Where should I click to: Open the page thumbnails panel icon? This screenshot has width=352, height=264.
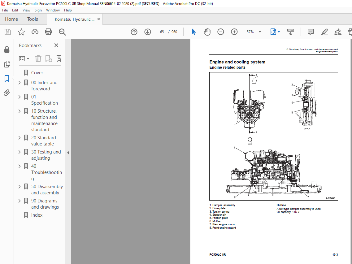(7, 64)
